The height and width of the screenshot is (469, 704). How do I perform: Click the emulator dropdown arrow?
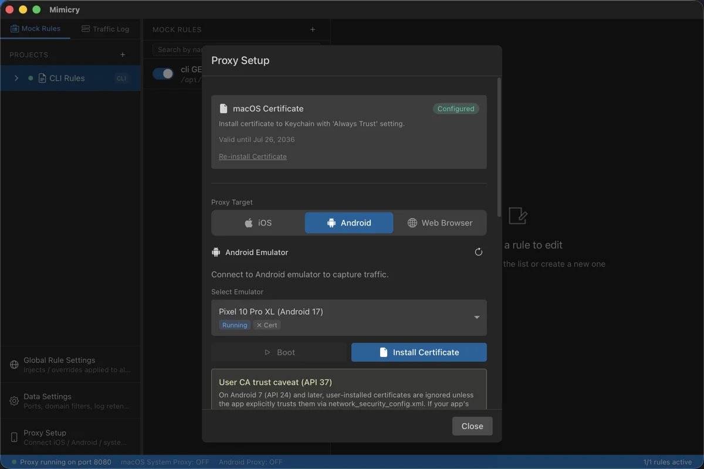point(477,317)
